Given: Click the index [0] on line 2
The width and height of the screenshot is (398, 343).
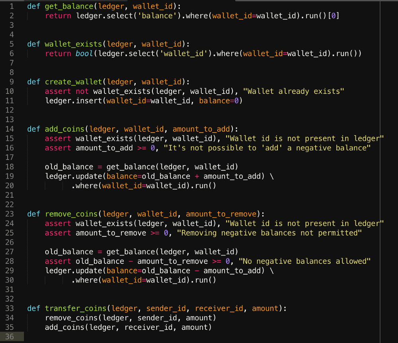Looking at the screenshot, I should click(x=334, y=16).
